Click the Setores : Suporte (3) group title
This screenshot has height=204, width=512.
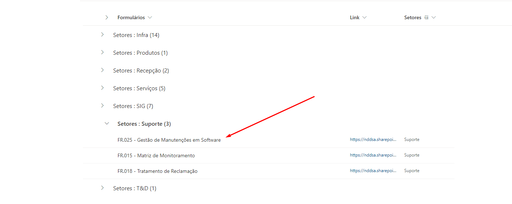pos(144,124)
